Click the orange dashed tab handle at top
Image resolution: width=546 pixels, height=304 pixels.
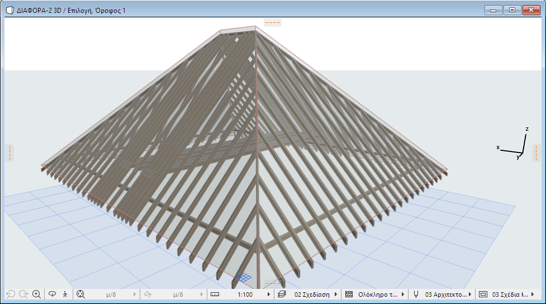tap(273, 23)
